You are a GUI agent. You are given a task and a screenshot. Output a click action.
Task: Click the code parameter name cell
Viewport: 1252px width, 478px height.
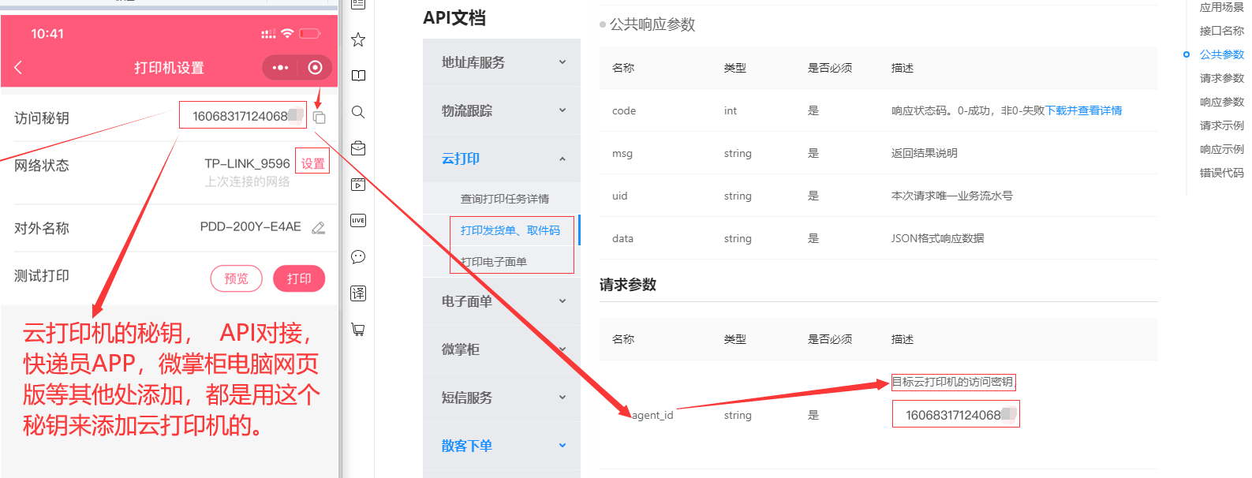pos(624,110)
